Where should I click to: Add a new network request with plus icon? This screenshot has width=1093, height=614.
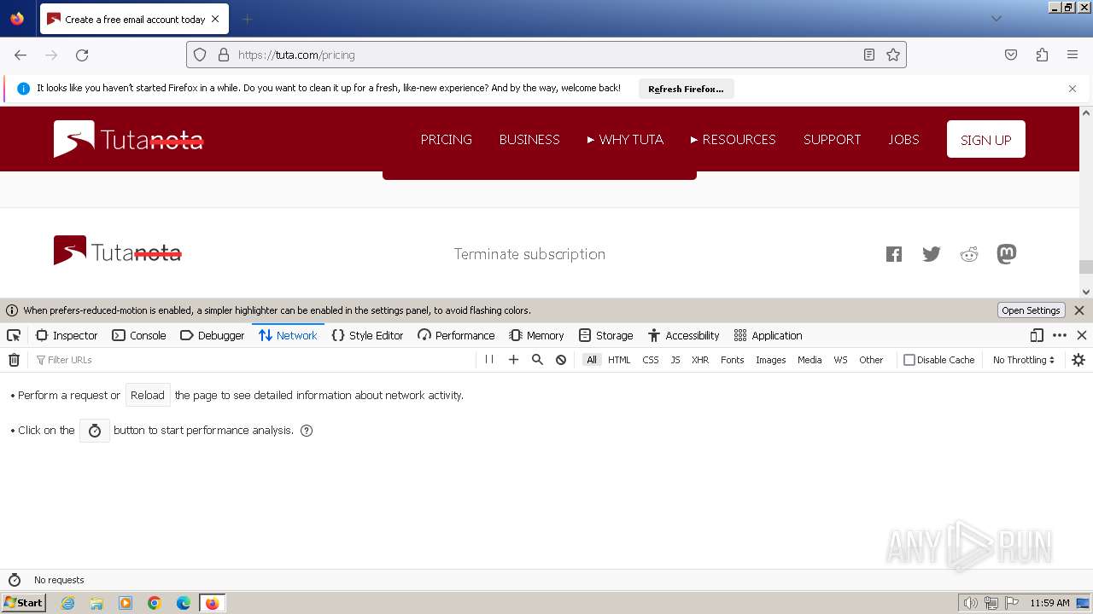(x=513, y=360)
